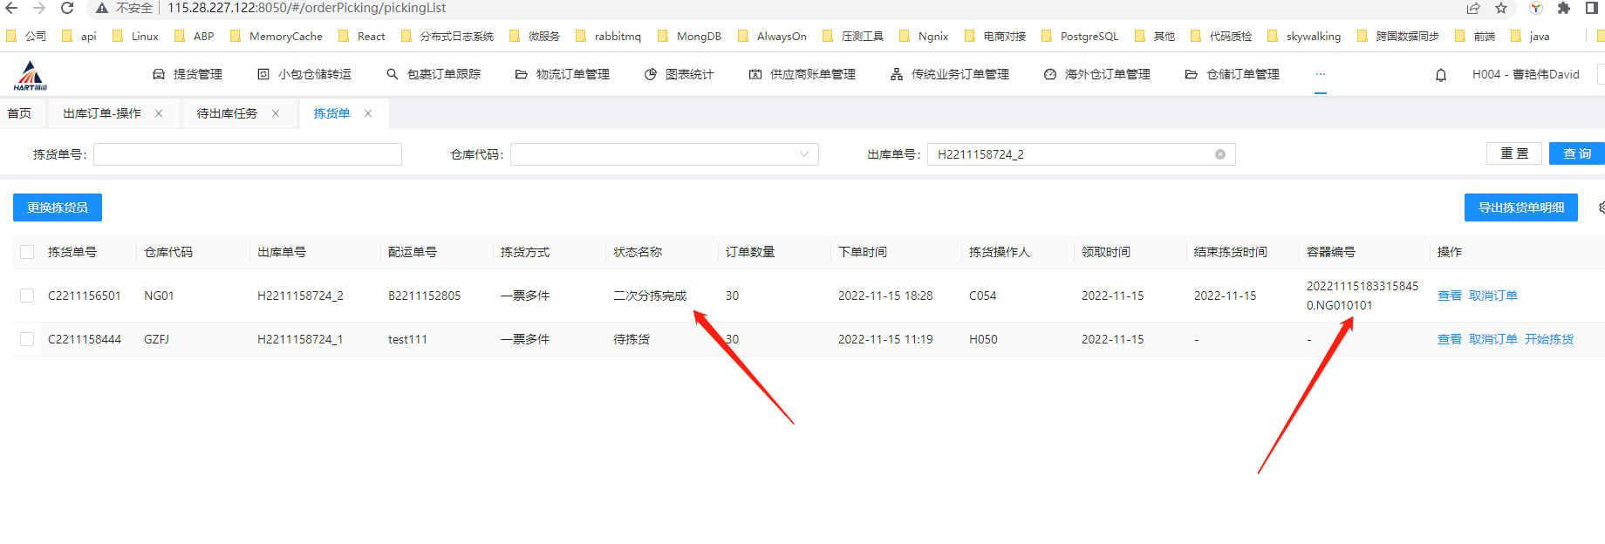Screen dimensions: 1605x544
Task: Click the notification bell icon
Action: point(1441,75)
